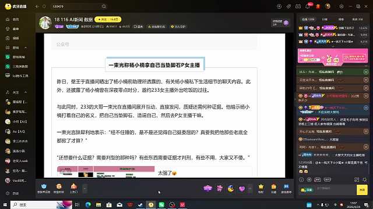Open File Explorer from the taskbar
The width and height of the screenshot is (373, 209).
coord(98,204)
